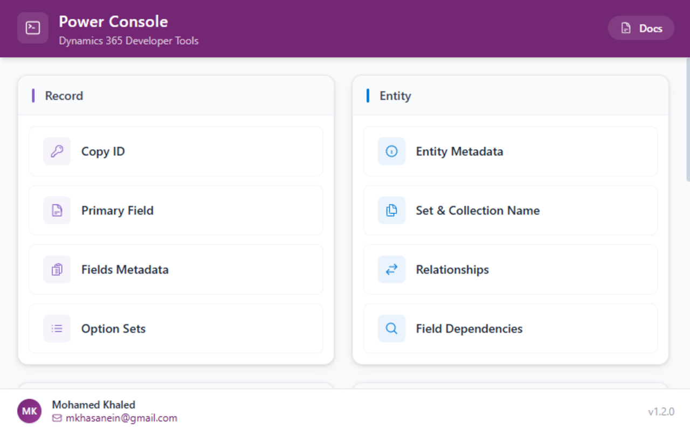Click the list icon beside Option Sets
The height and width of the screenshot is (431, 690).
click(57, 329)
